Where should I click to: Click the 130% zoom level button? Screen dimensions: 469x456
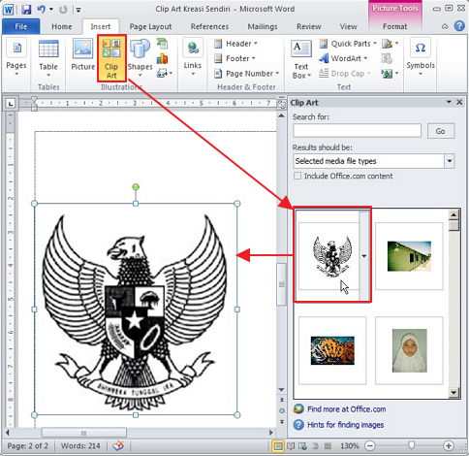(x=349, y=446)
